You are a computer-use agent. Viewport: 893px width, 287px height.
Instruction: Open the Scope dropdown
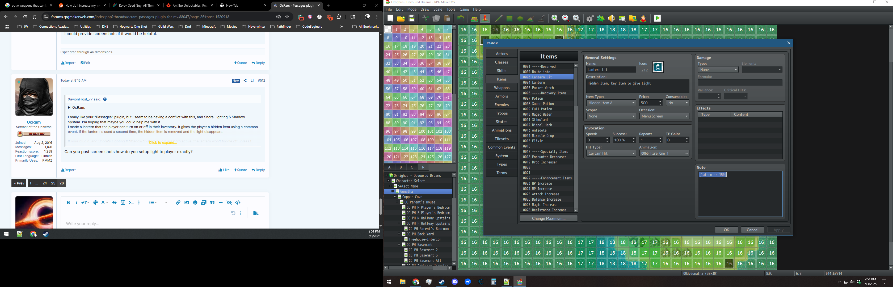click(x=611, y=116)
